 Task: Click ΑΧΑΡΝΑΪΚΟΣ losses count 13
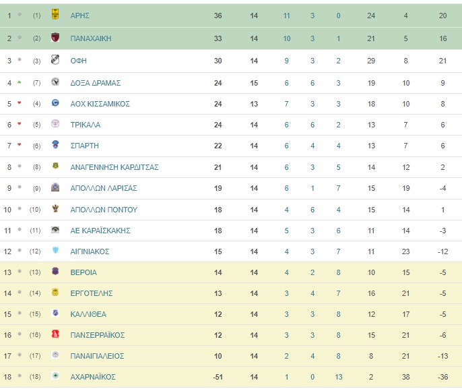[x=339, y=378]
